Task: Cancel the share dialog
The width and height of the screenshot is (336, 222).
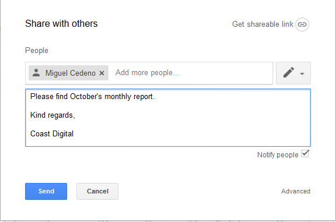Action: [x=97, y=191]
